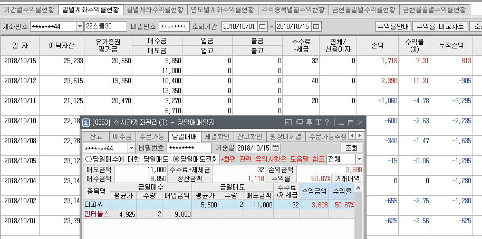Viewport: 482px width, 239px height.
Task: Click the 손익금액 column header in popup table
Action: click(314, 192)
